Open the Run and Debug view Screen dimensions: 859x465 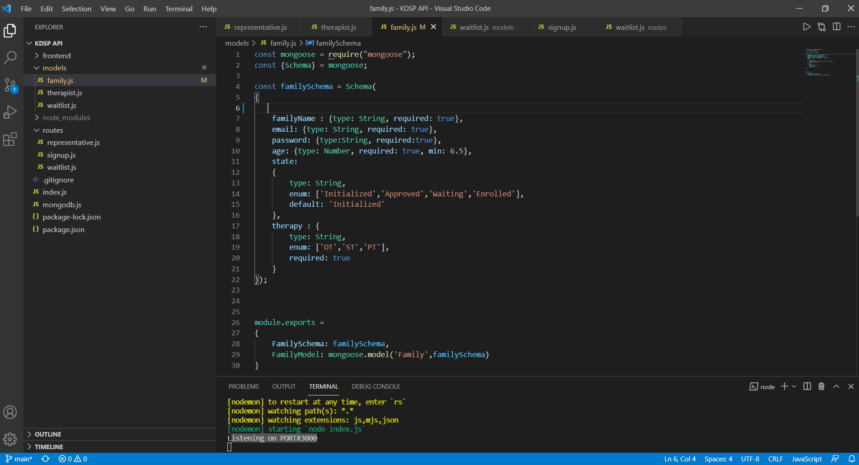pyautogui.click(x=10, y=112)
